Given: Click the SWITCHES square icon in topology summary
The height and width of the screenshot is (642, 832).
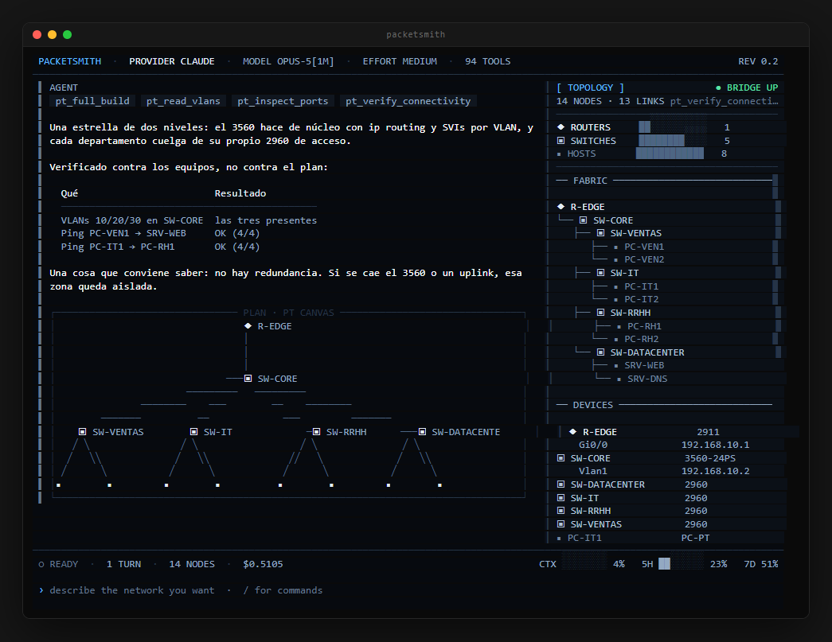Looking at the screenshot, I should [561, 141].
